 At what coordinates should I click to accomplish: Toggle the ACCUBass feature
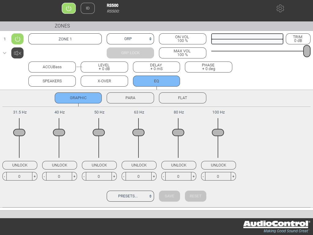[52, 67]
